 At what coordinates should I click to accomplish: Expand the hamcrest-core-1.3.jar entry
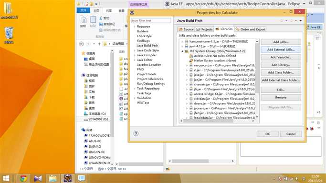coord(182,41)
